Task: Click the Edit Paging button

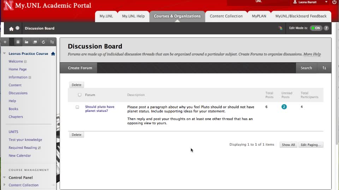Action: [311, 145]
